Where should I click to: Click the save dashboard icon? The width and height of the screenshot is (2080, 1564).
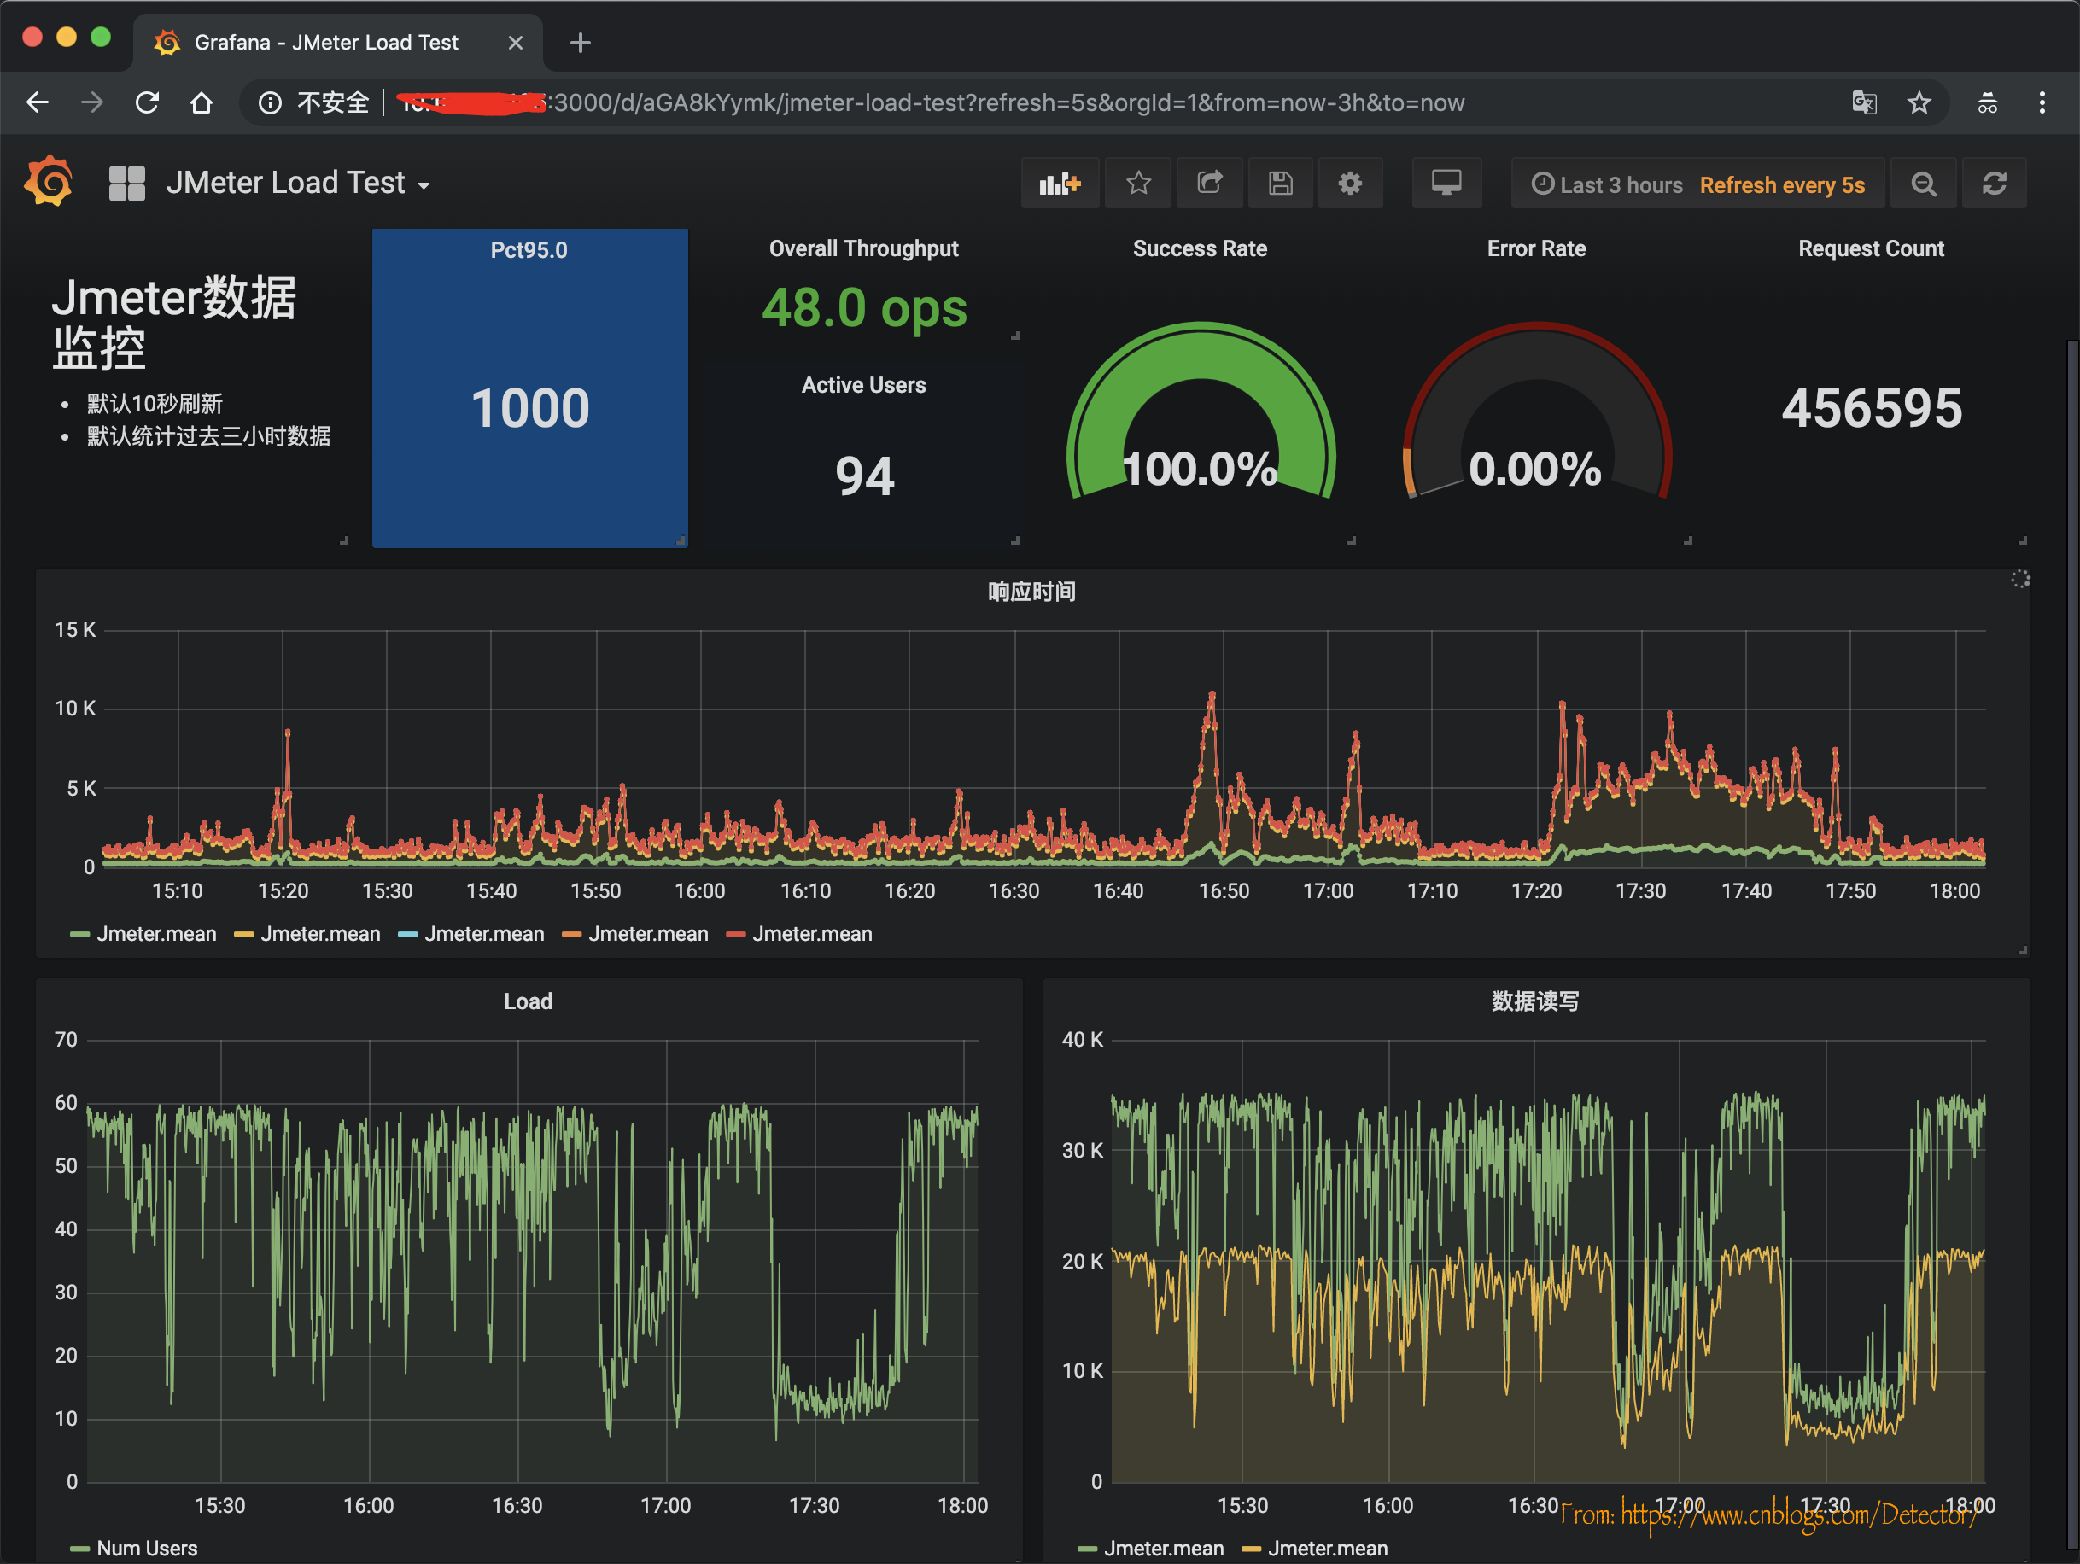[x=1282, y=184]
